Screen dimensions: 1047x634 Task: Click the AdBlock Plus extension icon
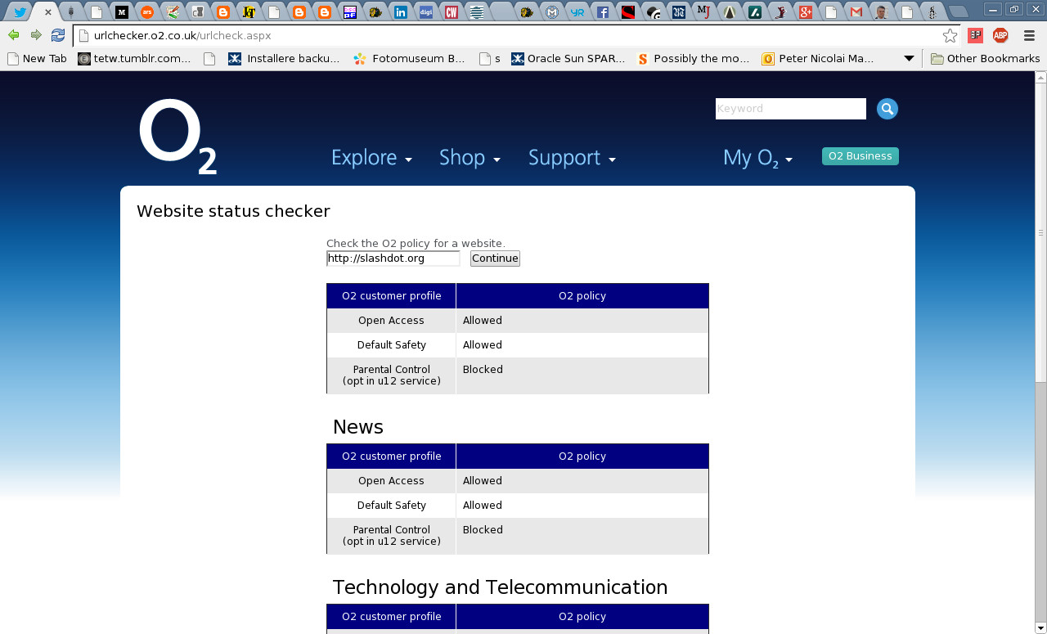1000,35
